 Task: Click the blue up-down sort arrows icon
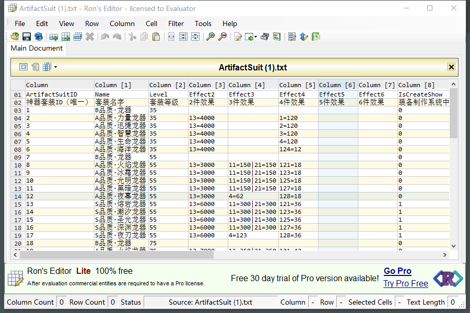click(303, 37)
